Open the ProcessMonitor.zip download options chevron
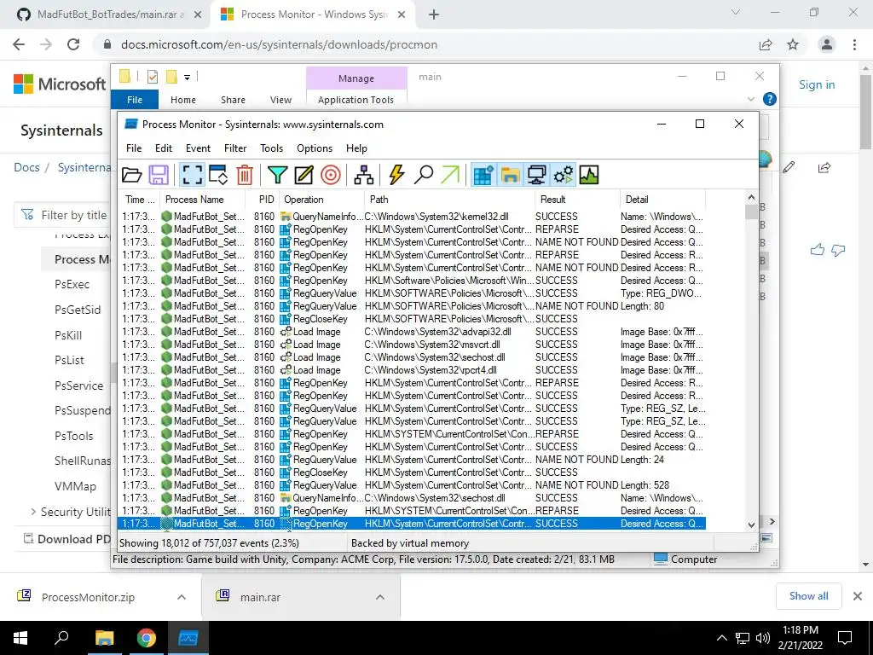The width and height of the screenshot is (873, 655). pyautogui.click(x=181, y=597)
